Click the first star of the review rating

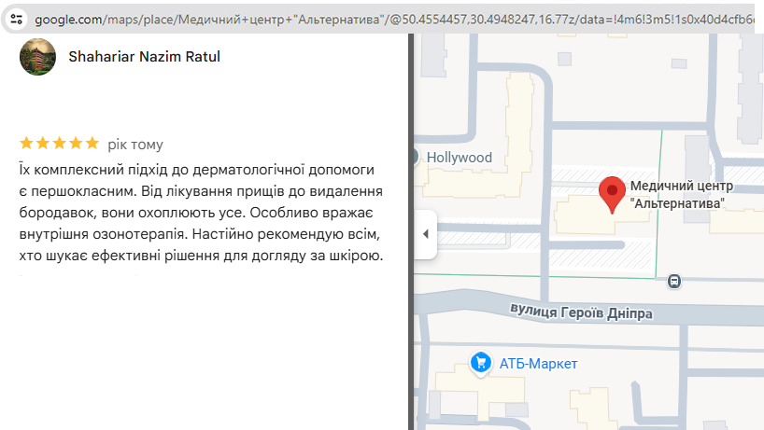tap(26, 144)
